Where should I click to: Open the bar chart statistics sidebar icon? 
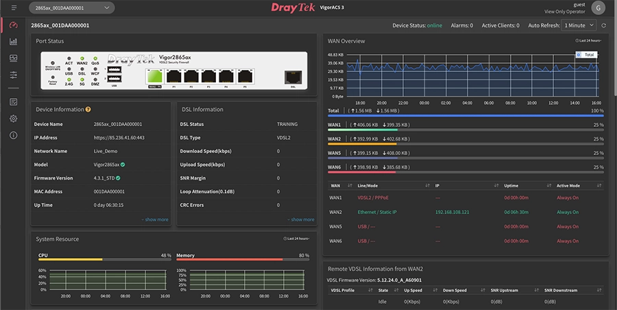click(14, 41)
